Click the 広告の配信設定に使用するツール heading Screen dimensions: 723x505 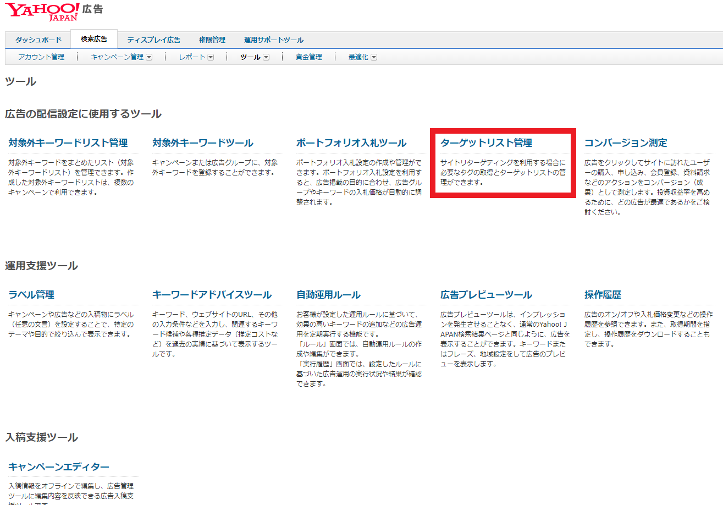coord(83,114)
